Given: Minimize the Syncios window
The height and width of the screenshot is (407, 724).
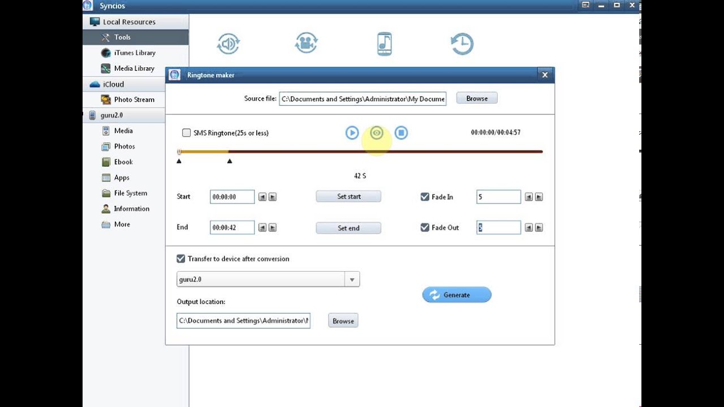Looking at the screenshot, I should coord(601,5).
